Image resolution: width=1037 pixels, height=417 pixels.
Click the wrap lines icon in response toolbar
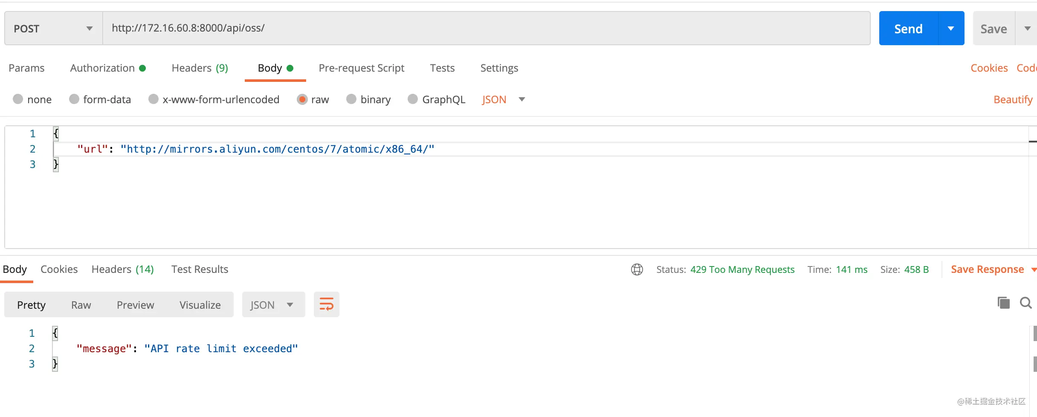coord(326,304)
